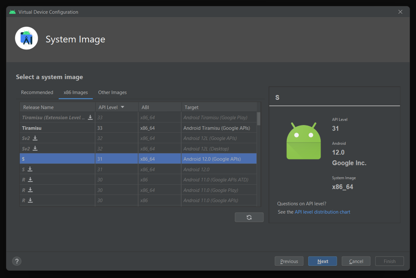Sort by API Level descending arrow
This screenshot has height=278, width=416.
[x=123, y=107]
